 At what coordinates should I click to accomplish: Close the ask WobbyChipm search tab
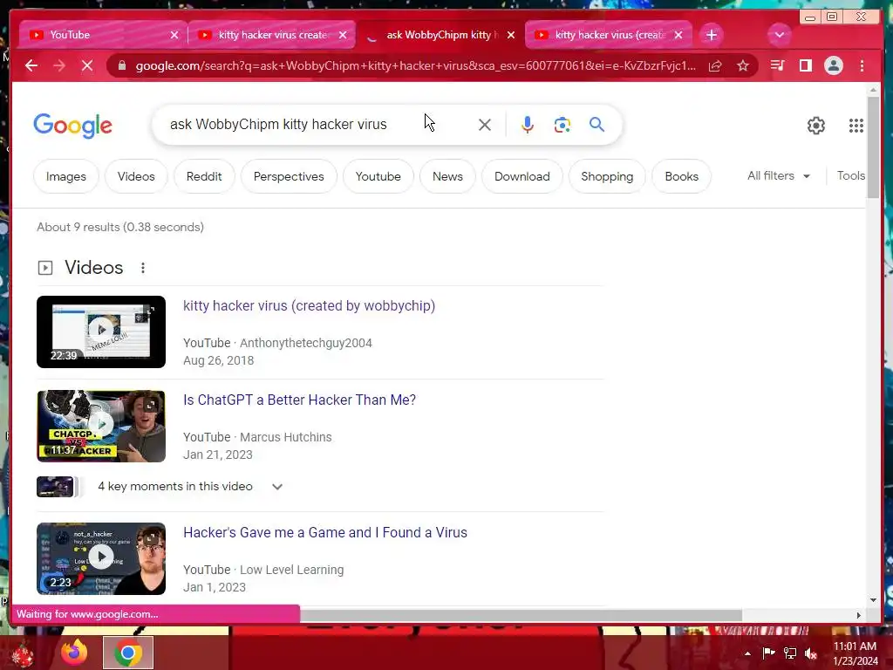tap(511, 35)
